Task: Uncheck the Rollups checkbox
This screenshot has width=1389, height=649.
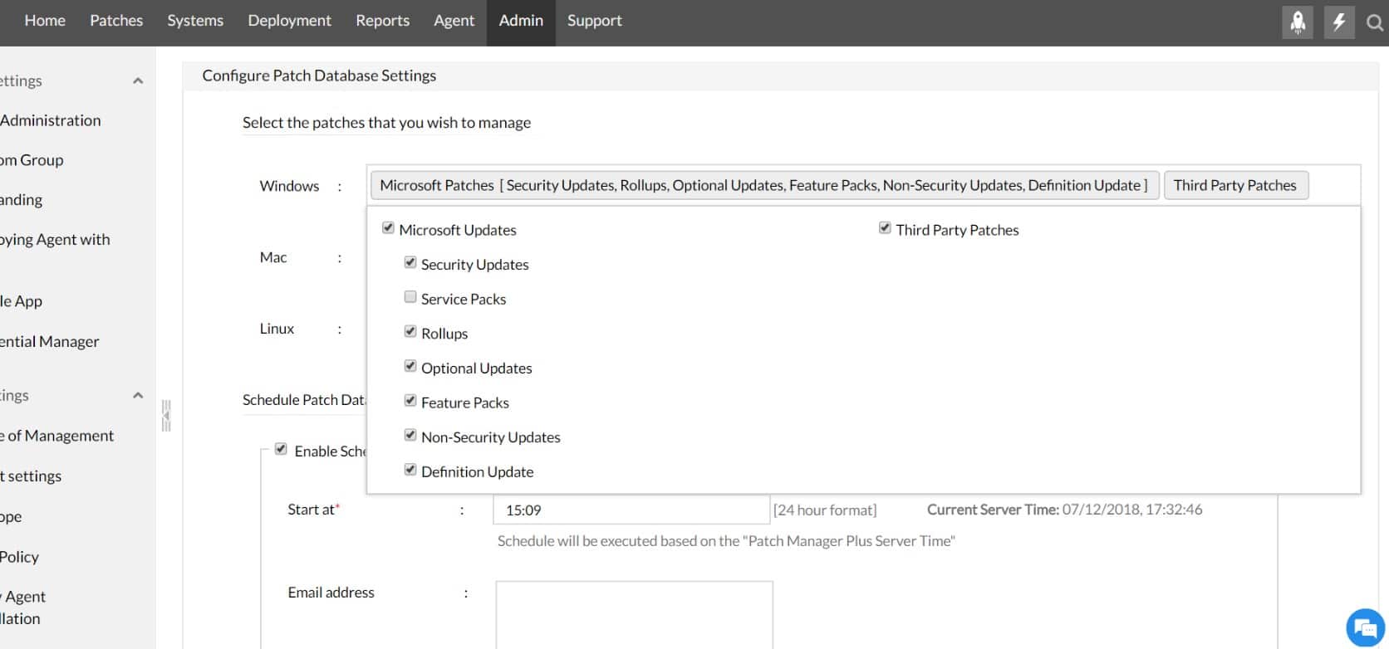Action: (x=410, y=331)
